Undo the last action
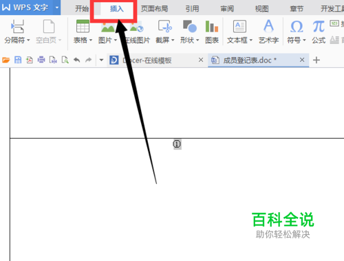The width and height of the screenshot is (344, 261). [x=77, y=60]
